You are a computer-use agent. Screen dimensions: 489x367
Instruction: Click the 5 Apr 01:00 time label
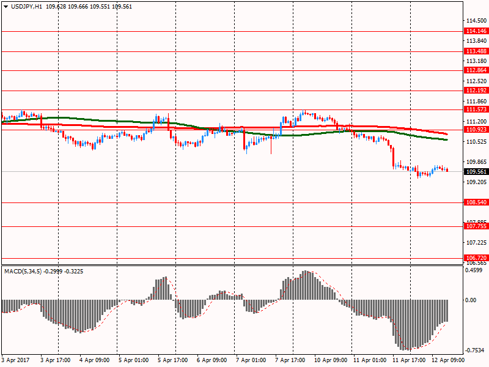pos(133,360)
